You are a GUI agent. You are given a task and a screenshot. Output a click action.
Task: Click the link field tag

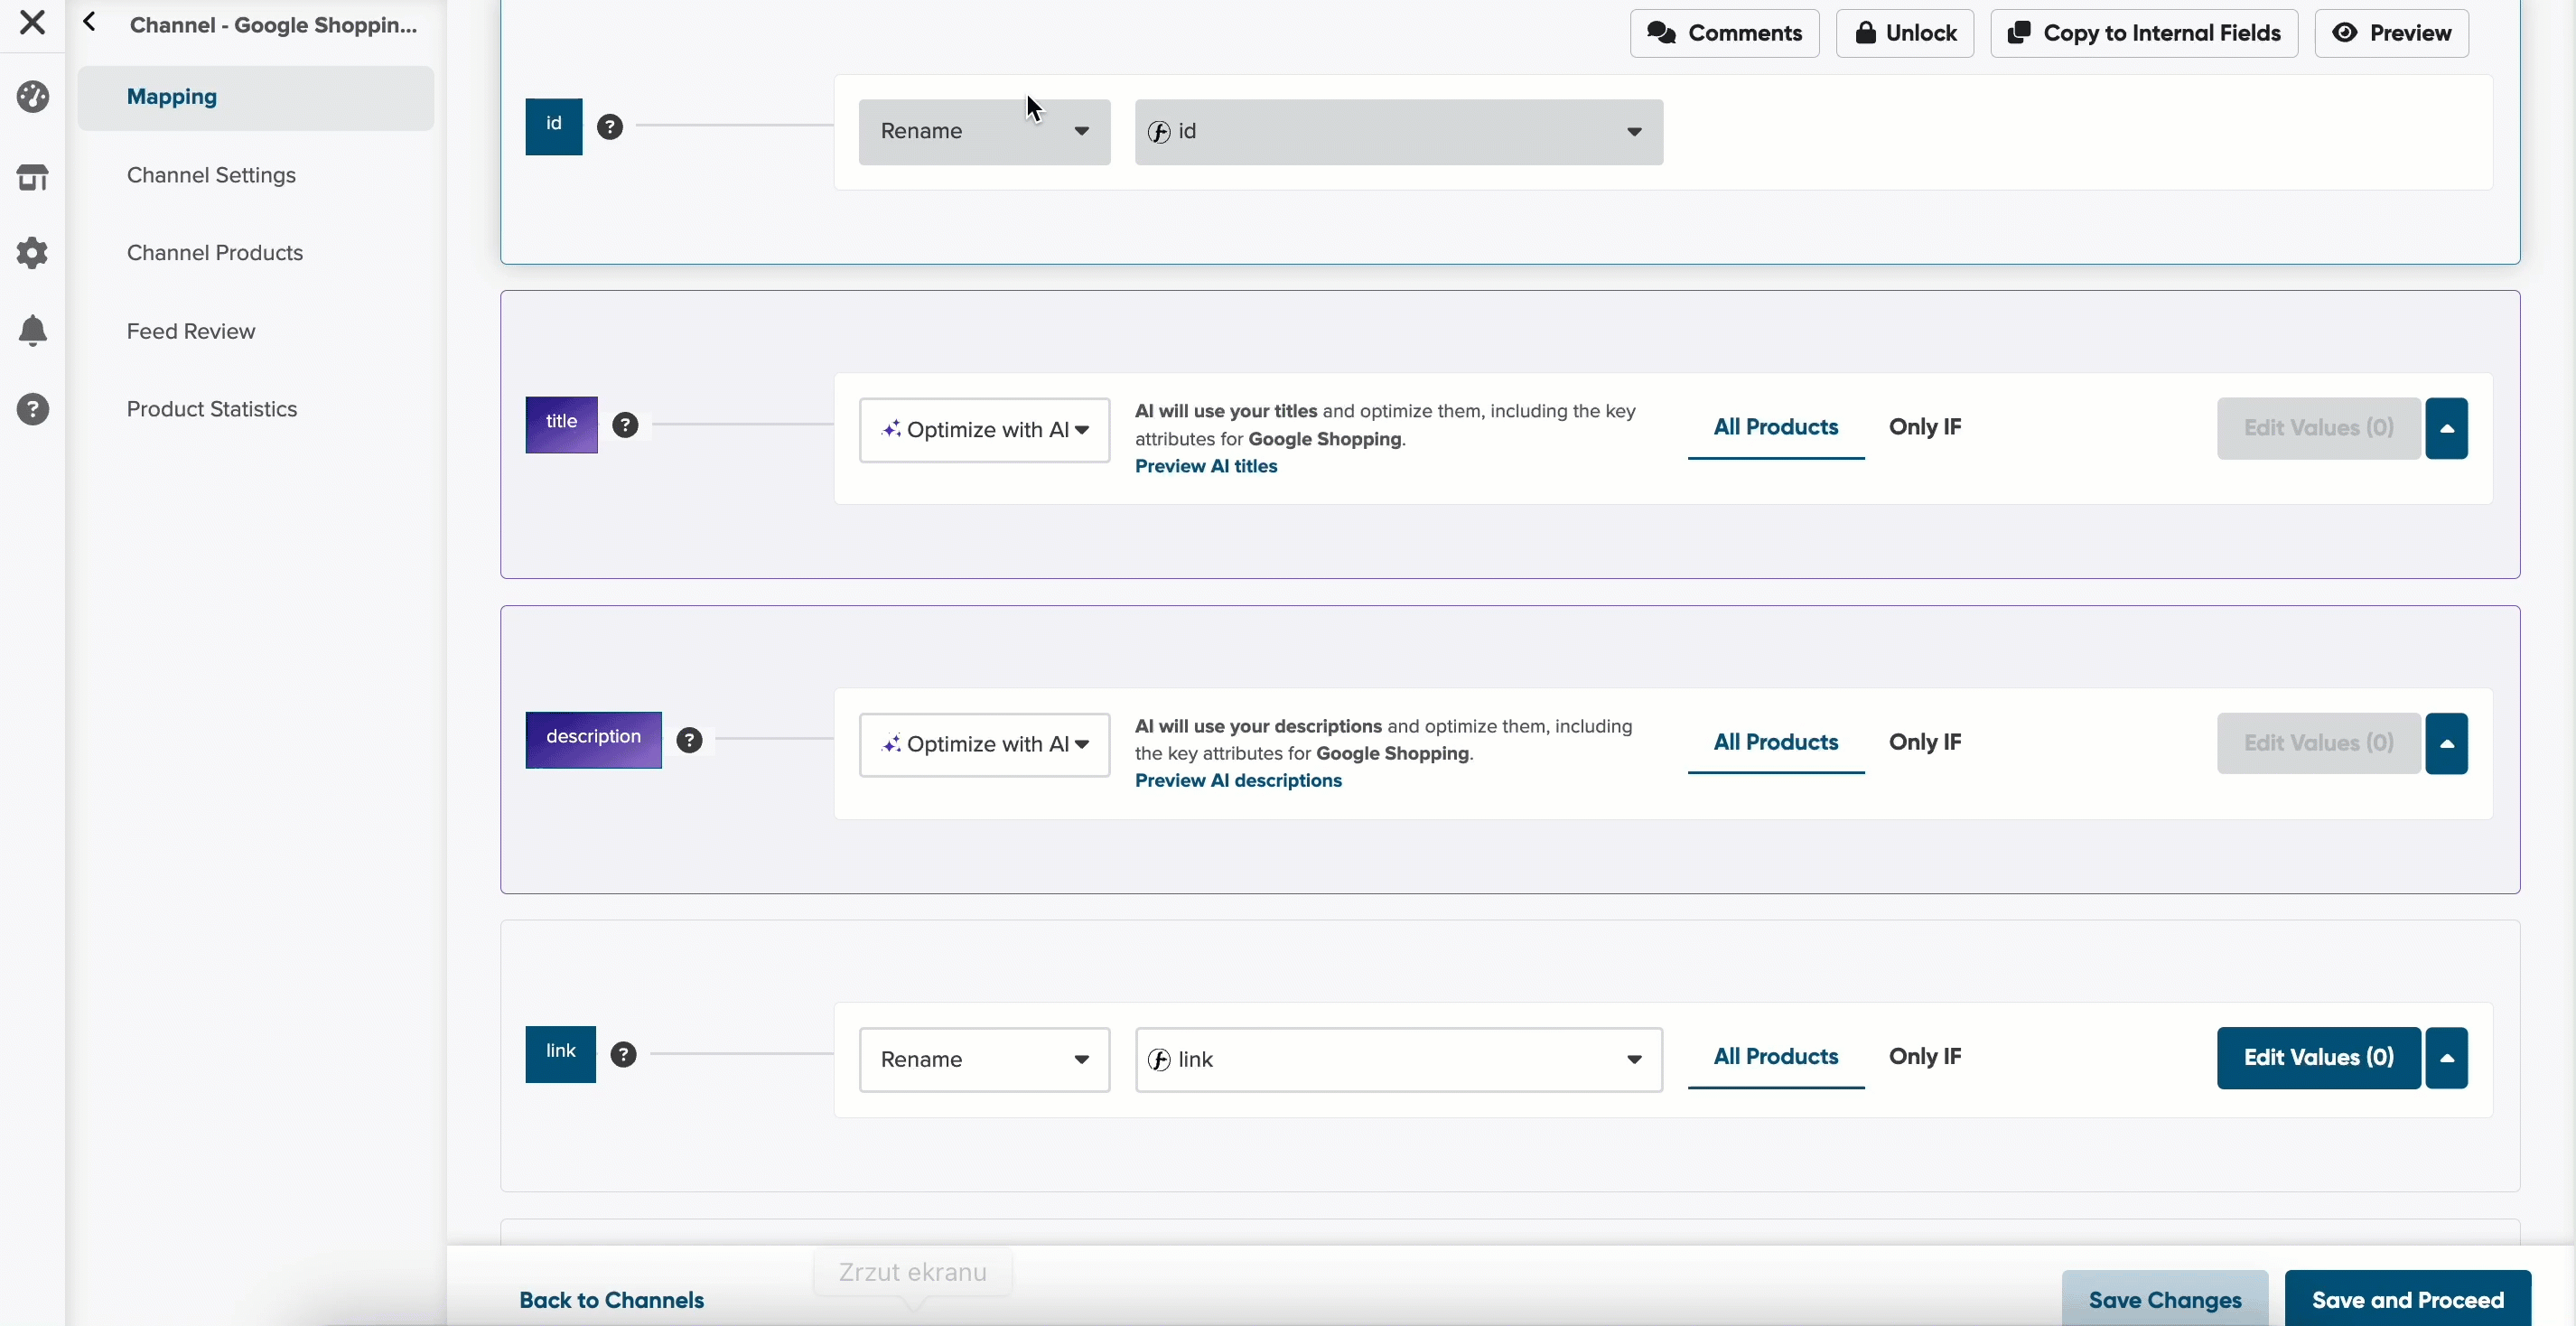click(561, 1054)
